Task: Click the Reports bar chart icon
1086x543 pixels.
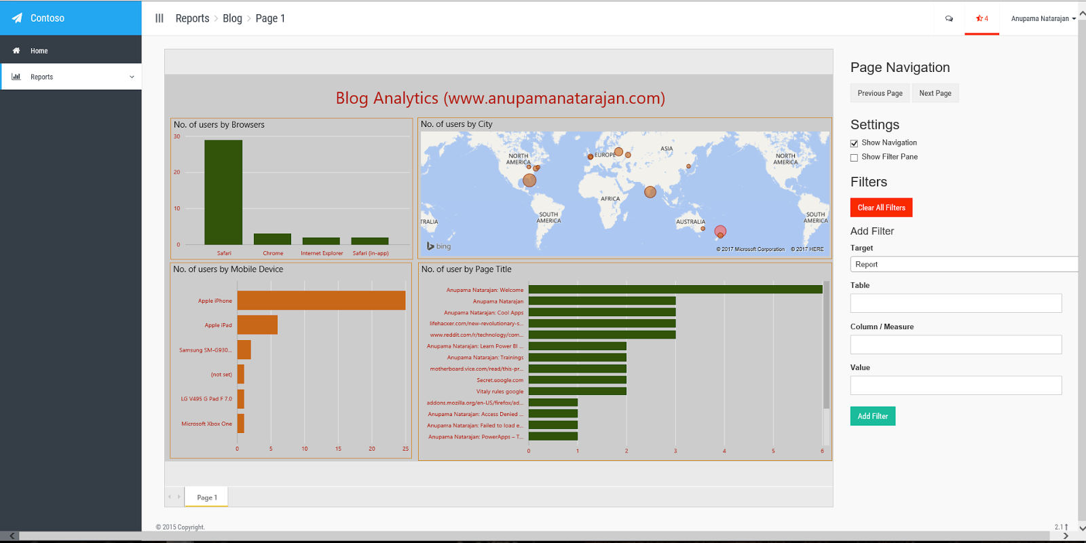Action: (16, 77)
